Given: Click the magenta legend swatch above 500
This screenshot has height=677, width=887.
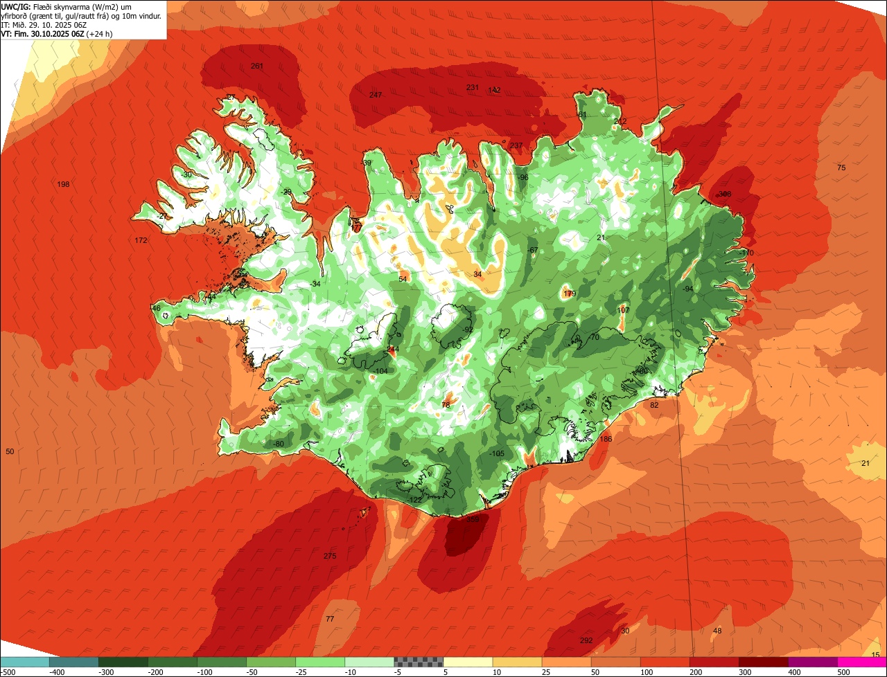Looking at the screenshot, I should tap(862, 662).
